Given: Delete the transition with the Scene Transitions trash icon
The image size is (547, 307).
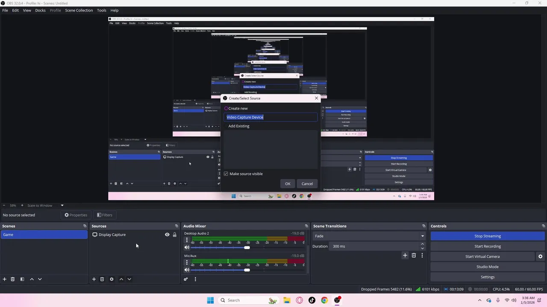Looking at the screenshot, I should tap(414, 255).
